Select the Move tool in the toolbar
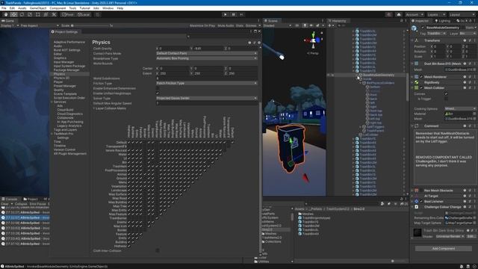 tap(13, 14)
